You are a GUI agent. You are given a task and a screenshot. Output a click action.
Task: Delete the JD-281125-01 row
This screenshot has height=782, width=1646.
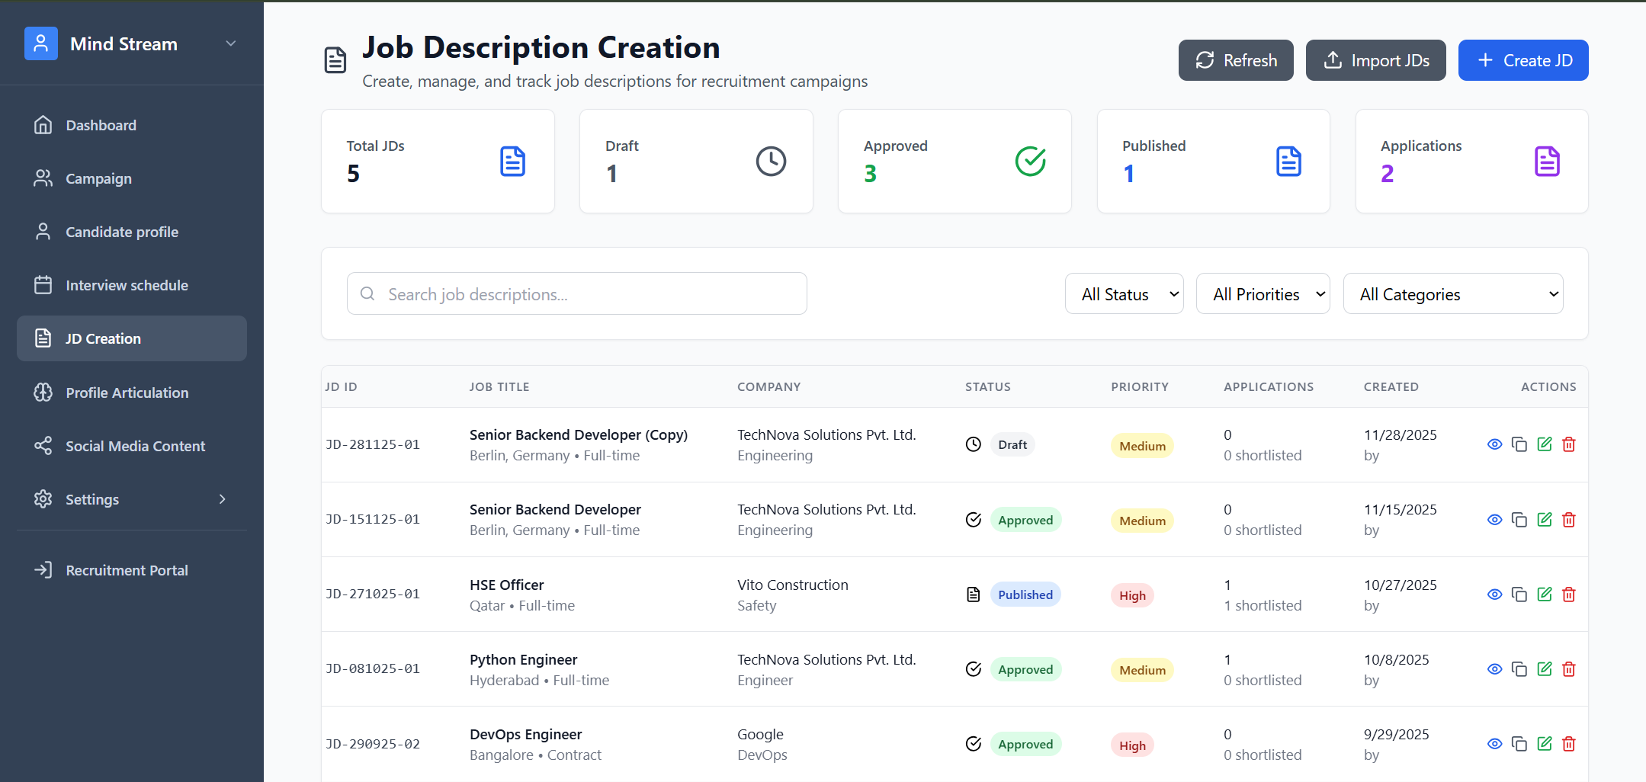[1569, 444]
